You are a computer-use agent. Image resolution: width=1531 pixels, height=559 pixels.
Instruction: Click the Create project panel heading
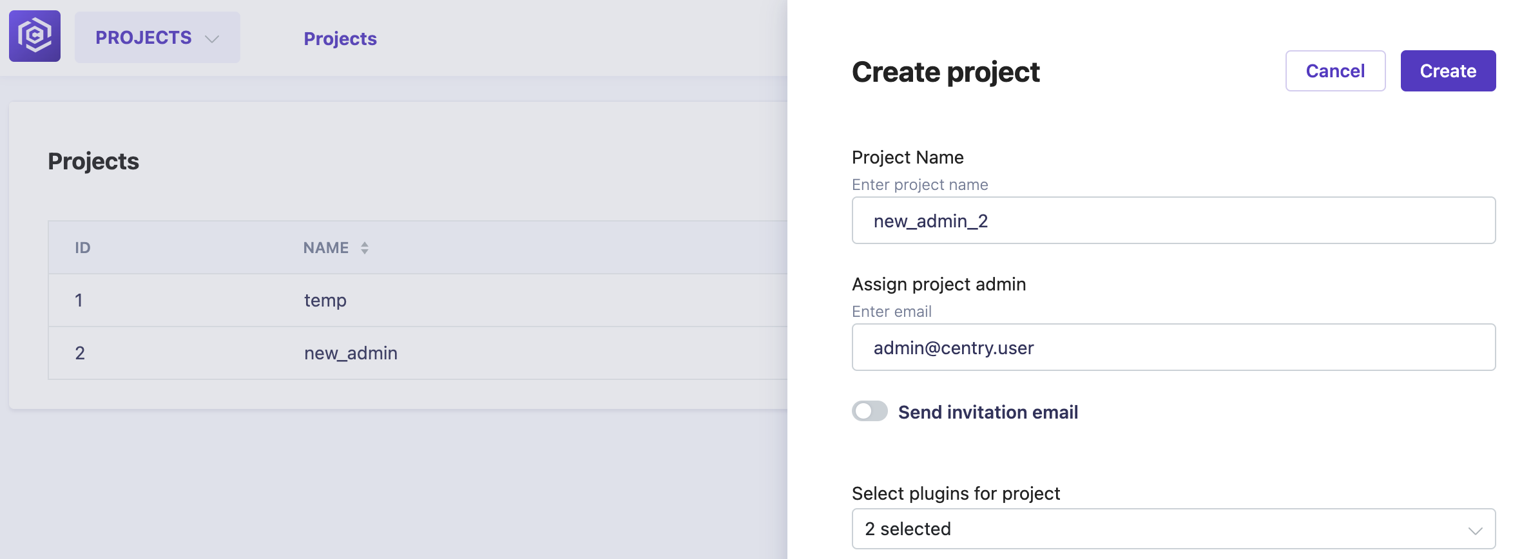(945, 72)
